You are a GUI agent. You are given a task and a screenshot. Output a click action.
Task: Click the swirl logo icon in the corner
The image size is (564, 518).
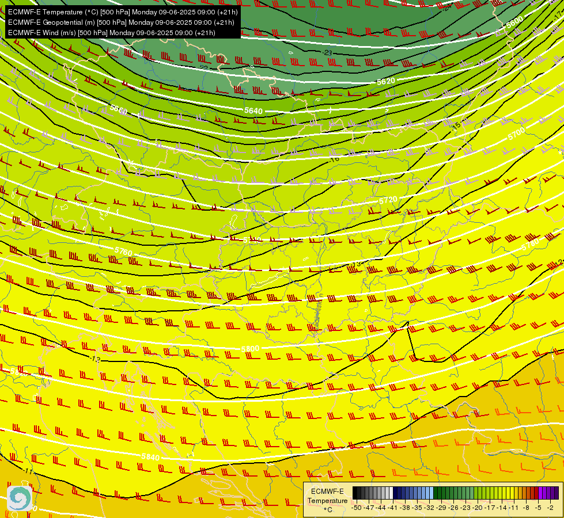20,498
